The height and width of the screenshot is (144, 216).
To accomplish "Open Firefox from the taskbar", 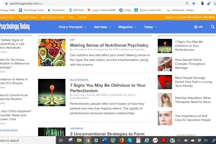I will pyautogui.click(x=121, y=140).
